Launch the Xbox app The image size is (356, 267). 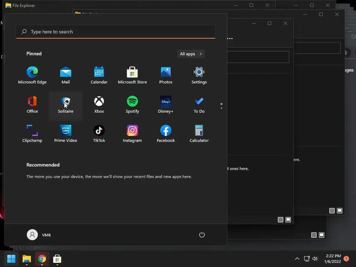click(99, 105)
